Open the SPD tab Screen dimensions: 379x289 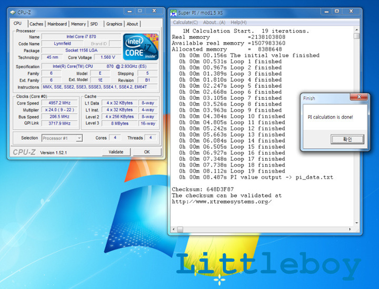pos(94,24)
